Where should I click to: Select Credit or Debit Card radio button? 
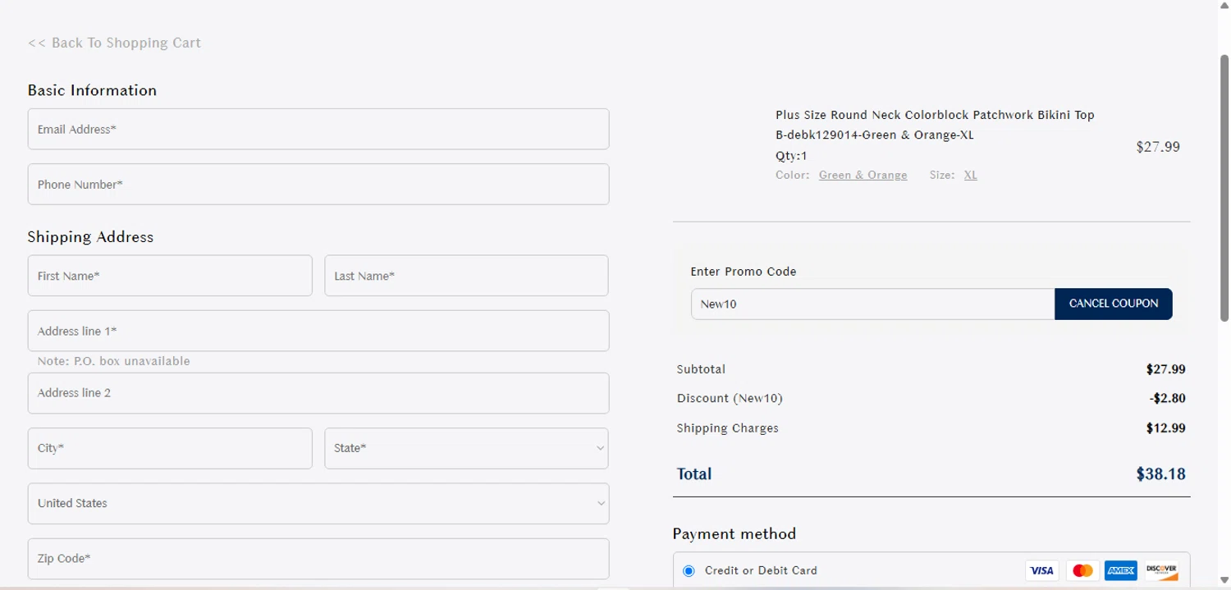[x=689, y=571]
